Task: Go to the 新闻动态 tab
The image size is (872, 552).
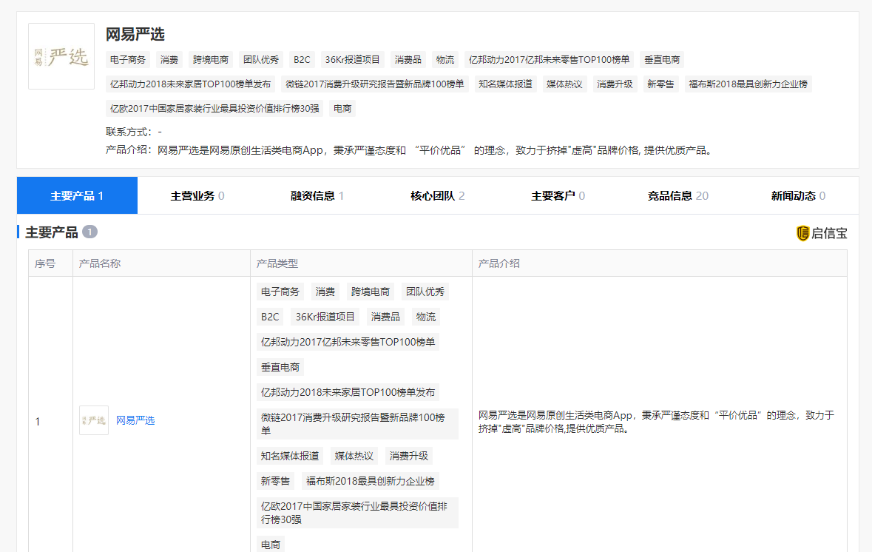Action: [x=798, y=195]
